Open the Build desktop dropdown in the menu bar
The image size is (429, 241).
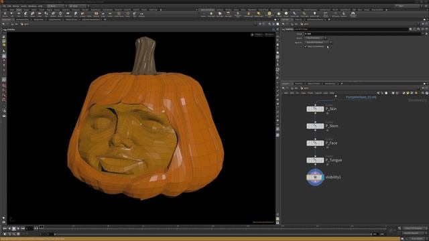56,6
